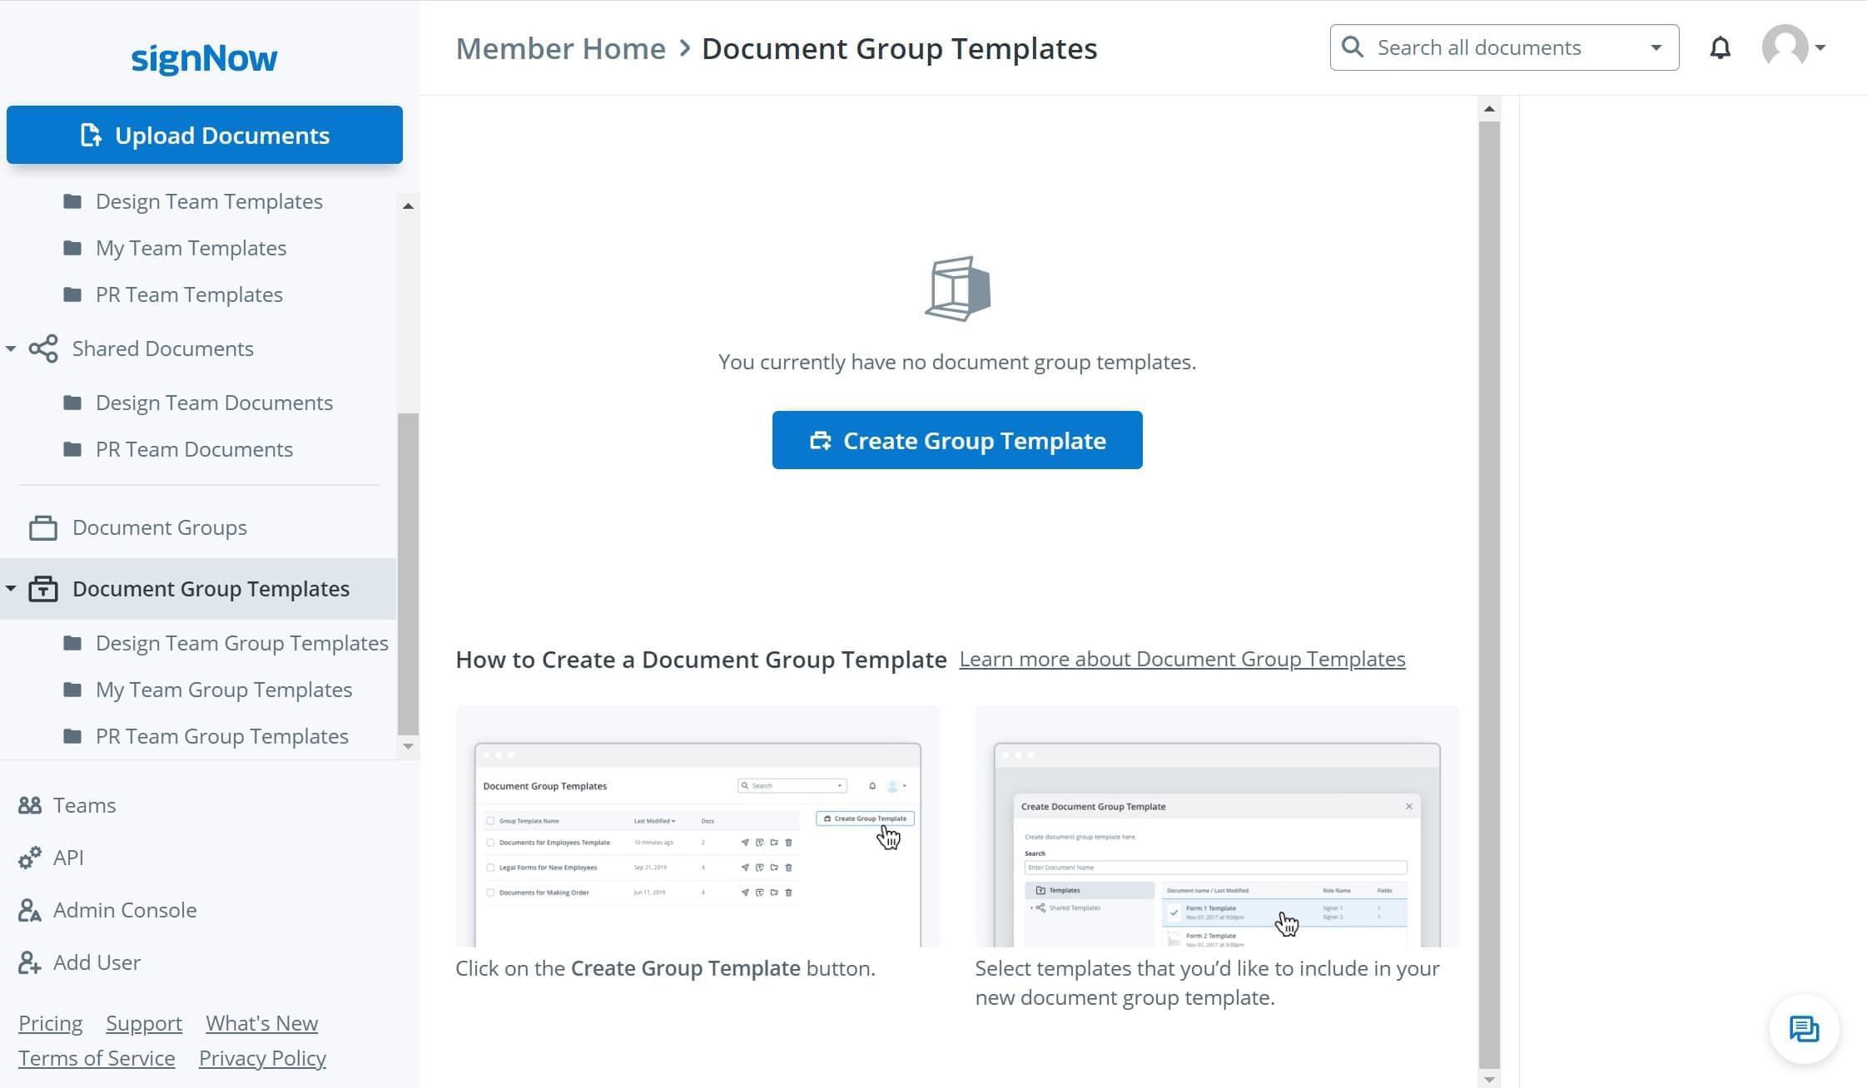
Task: Click the Design Team Group Templates folder
Action: 241,642
